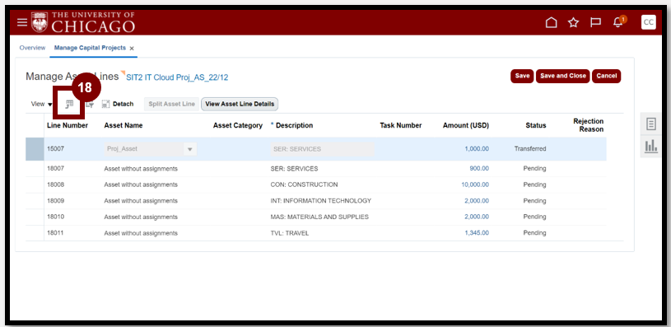Close the Manage Capital Projects tab

132,49
